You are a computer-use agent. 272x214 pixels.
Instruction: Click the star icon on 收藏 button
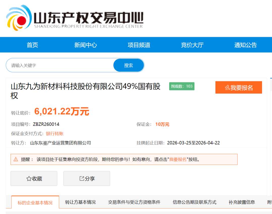point(29,179)
